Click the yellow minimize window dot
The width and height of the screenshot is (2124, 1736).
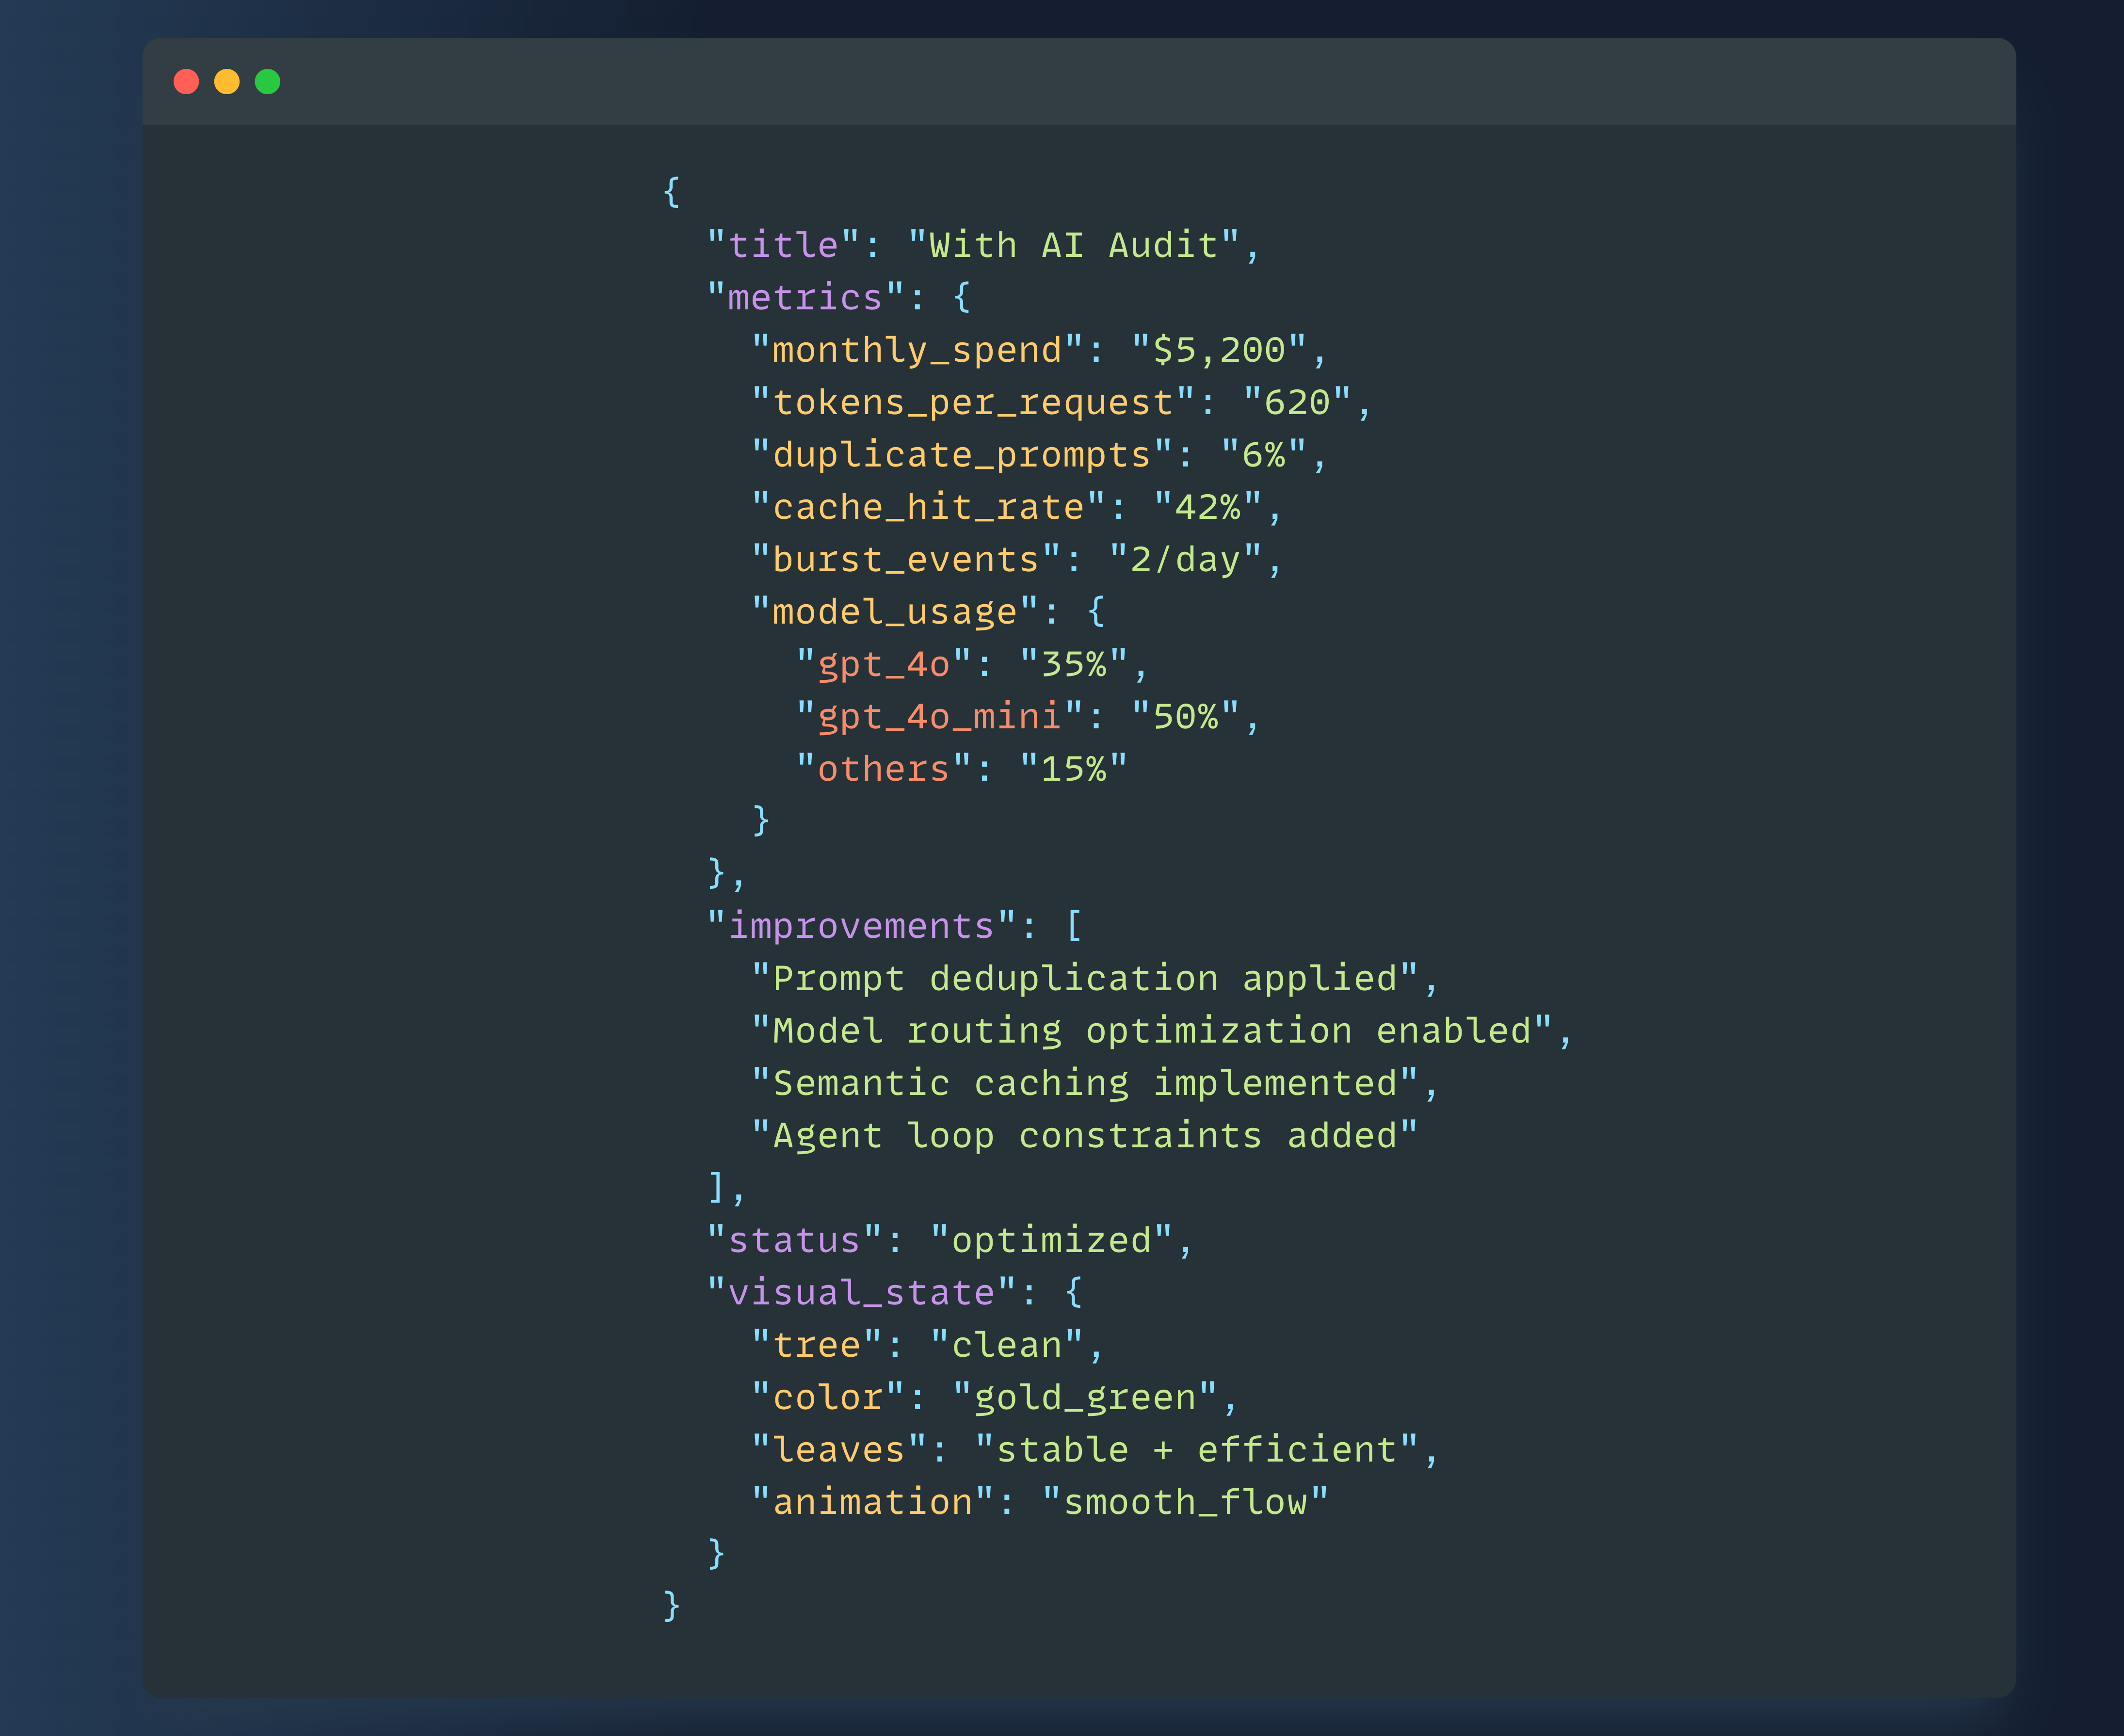point(227,82)
